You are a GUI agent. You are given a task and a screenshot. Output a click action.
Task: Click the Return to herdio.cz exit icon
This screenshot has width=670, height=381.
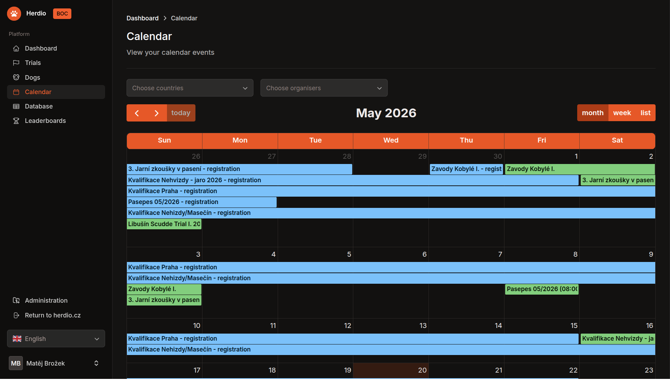pos(16,315)
